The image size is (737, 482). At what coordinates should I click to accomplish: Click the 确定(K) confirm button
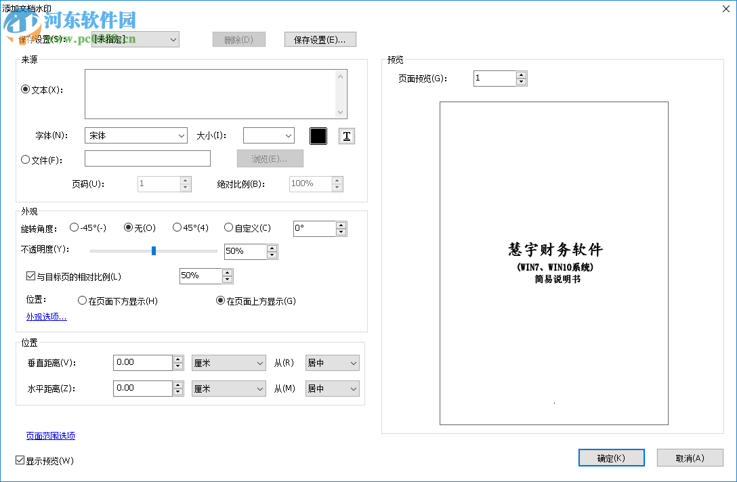point(611,458)
